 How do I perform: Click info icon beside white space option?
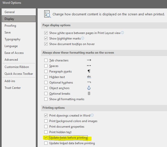click(x=122, y=33)
